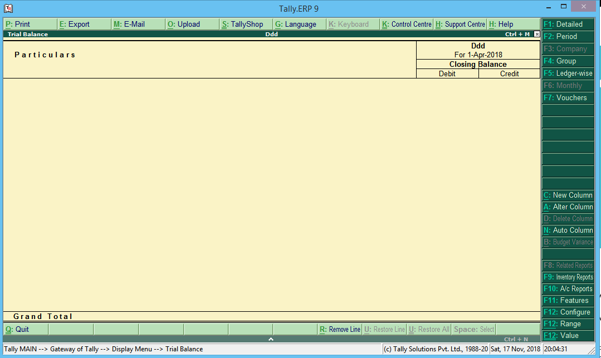Enable F5: Ledger-wise display
This screenshot has height=358, width=601.
tap(568, 73)
